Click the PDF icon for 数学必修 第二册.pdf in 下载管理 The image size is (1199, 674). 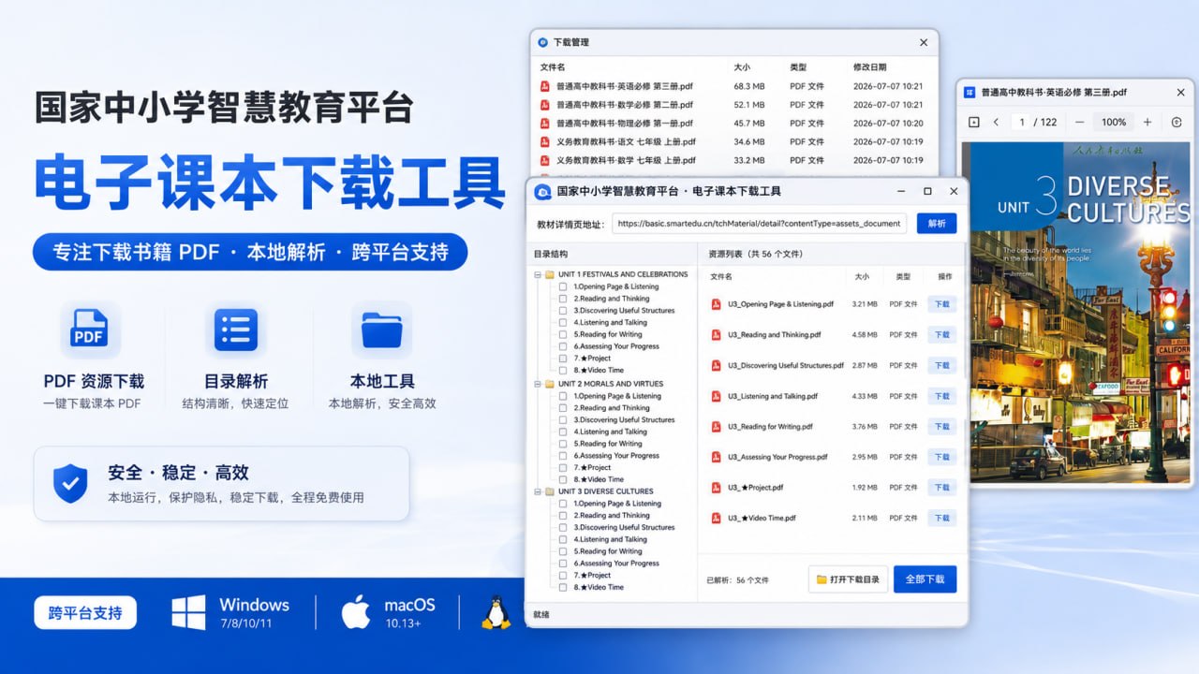[544, 105]
